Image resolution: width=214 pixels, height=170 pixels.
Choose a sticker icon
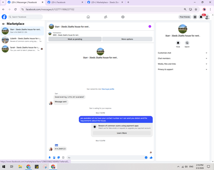(x=59, y=158)
